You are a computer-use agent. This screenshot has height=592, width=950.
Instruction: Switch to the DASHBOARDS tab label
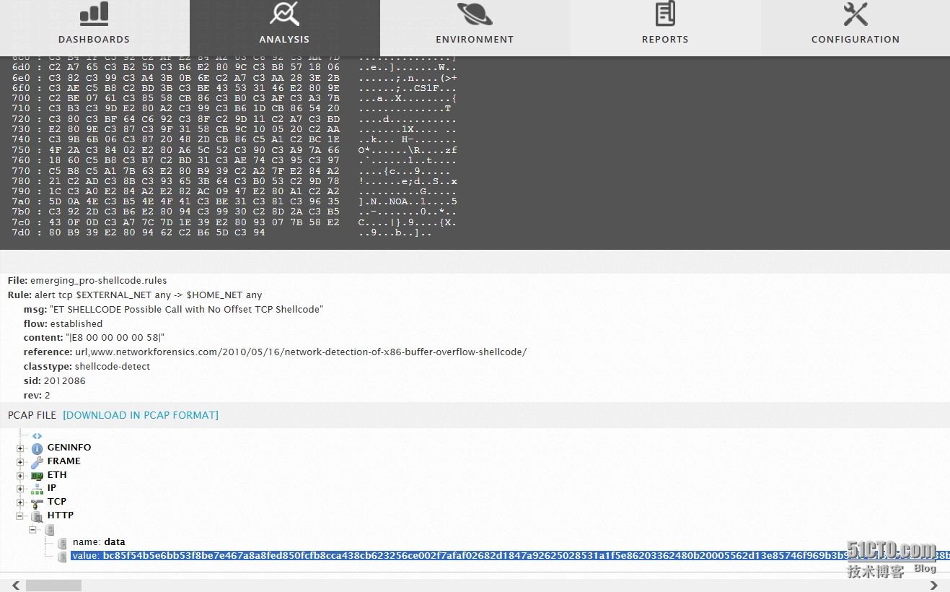coord(94,40)
